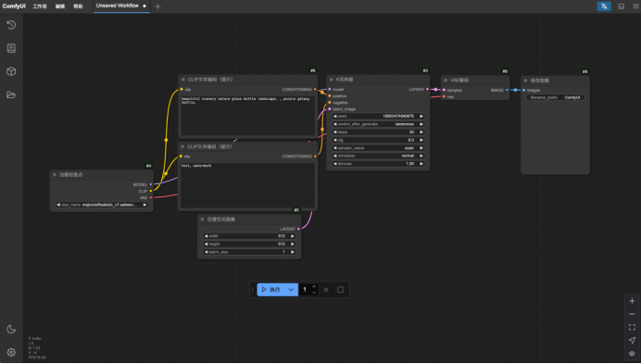
Task: Open the control_after_generate randomize combo
Action: pyautogui.click(x=378, y=124)
